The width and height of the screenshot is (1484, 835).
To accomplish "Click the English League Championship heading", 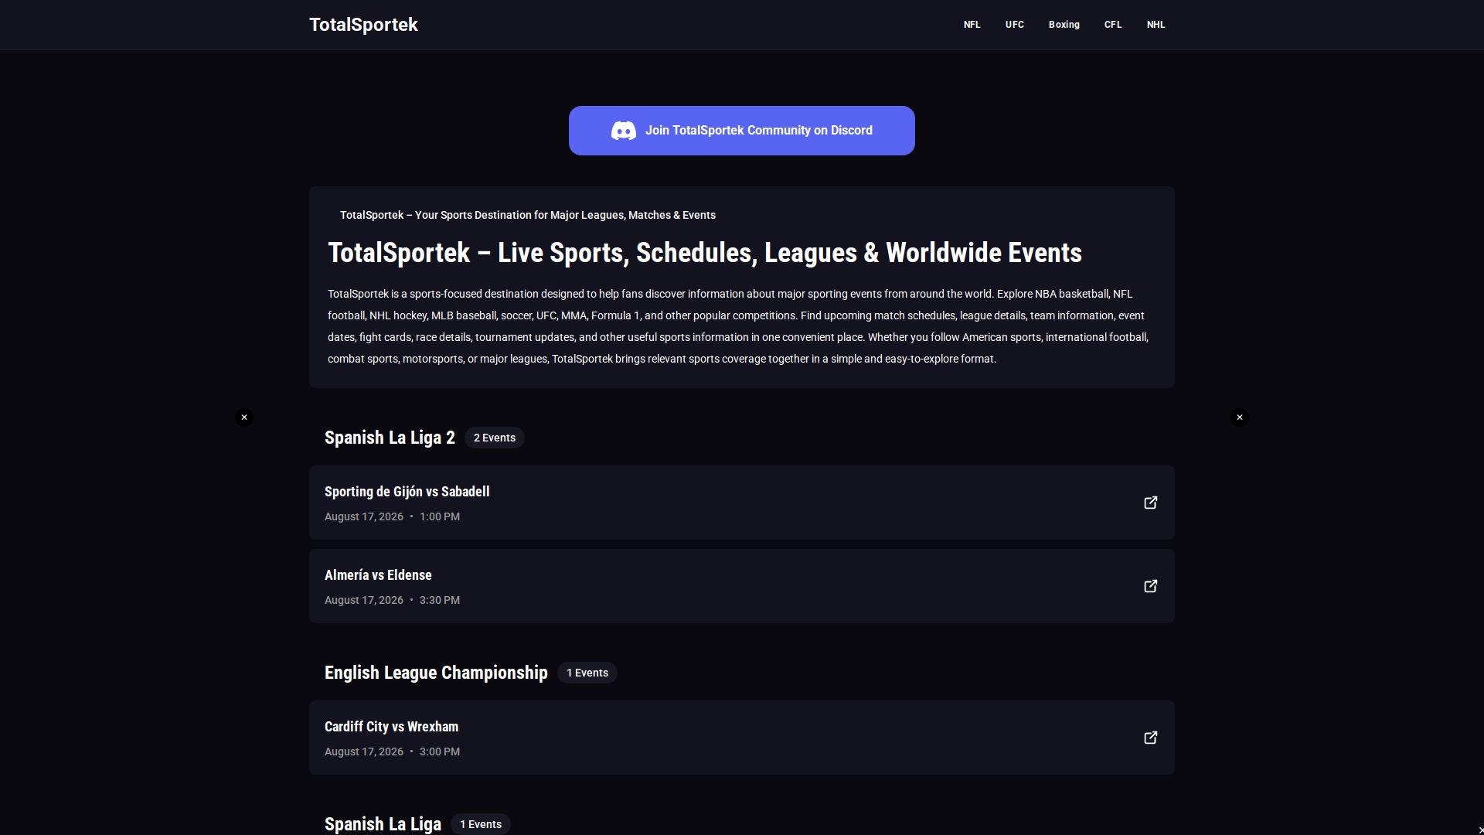I will pos(436,673).
